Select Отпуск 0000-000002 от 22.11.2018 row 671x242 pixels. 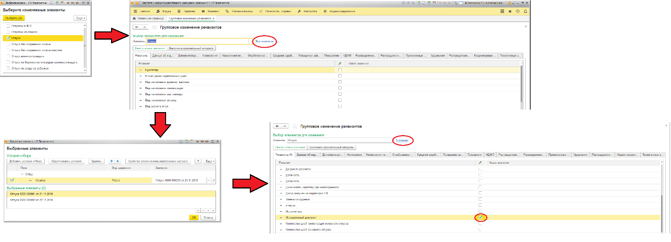point(32,199)
